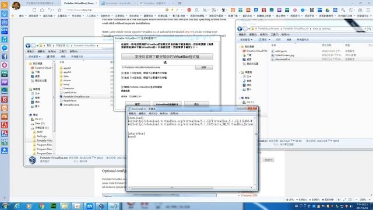Click the red adblock icon in browser toolbar
This screenshot has width=373, height=210.
(x=189, y=10)
